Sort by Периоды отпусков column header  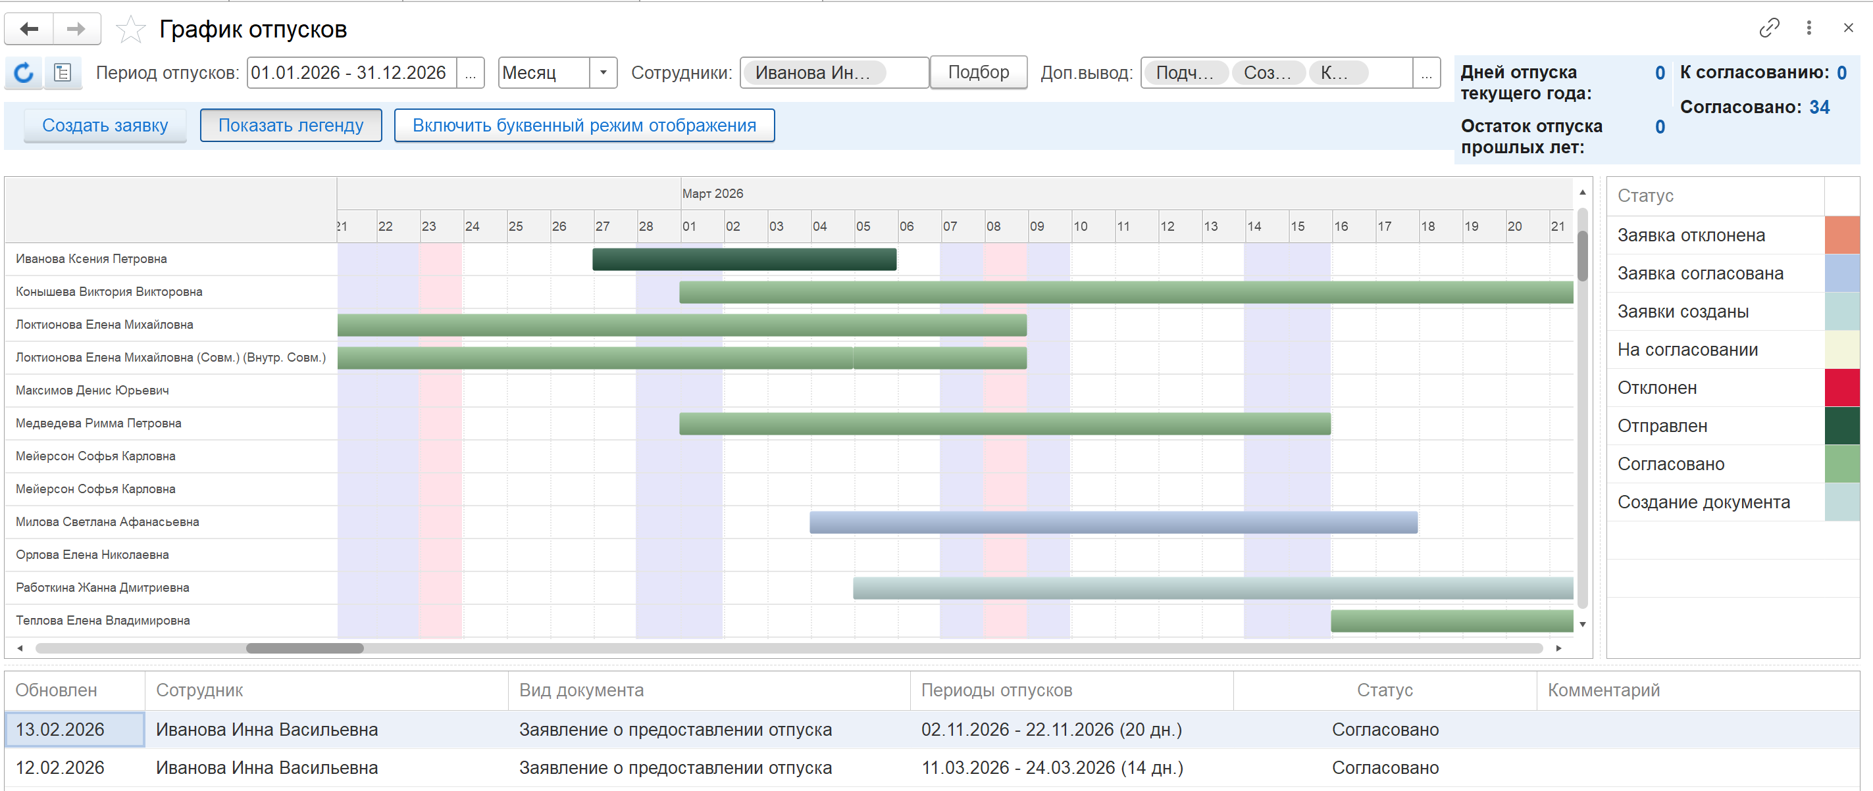click(996, 690)
